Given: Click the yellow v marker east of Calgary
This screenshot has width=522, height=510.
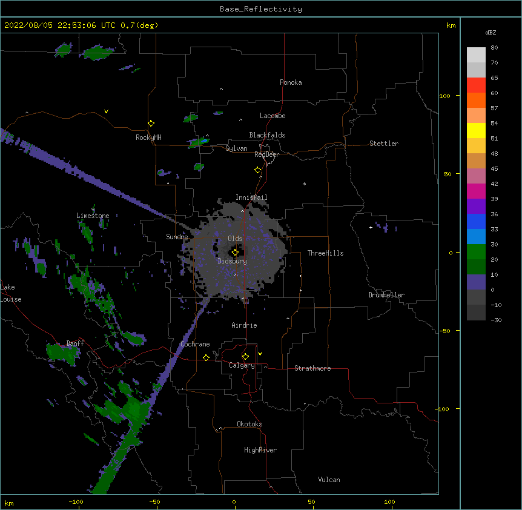Looking at the screenshot, I should tap(260, 354).
